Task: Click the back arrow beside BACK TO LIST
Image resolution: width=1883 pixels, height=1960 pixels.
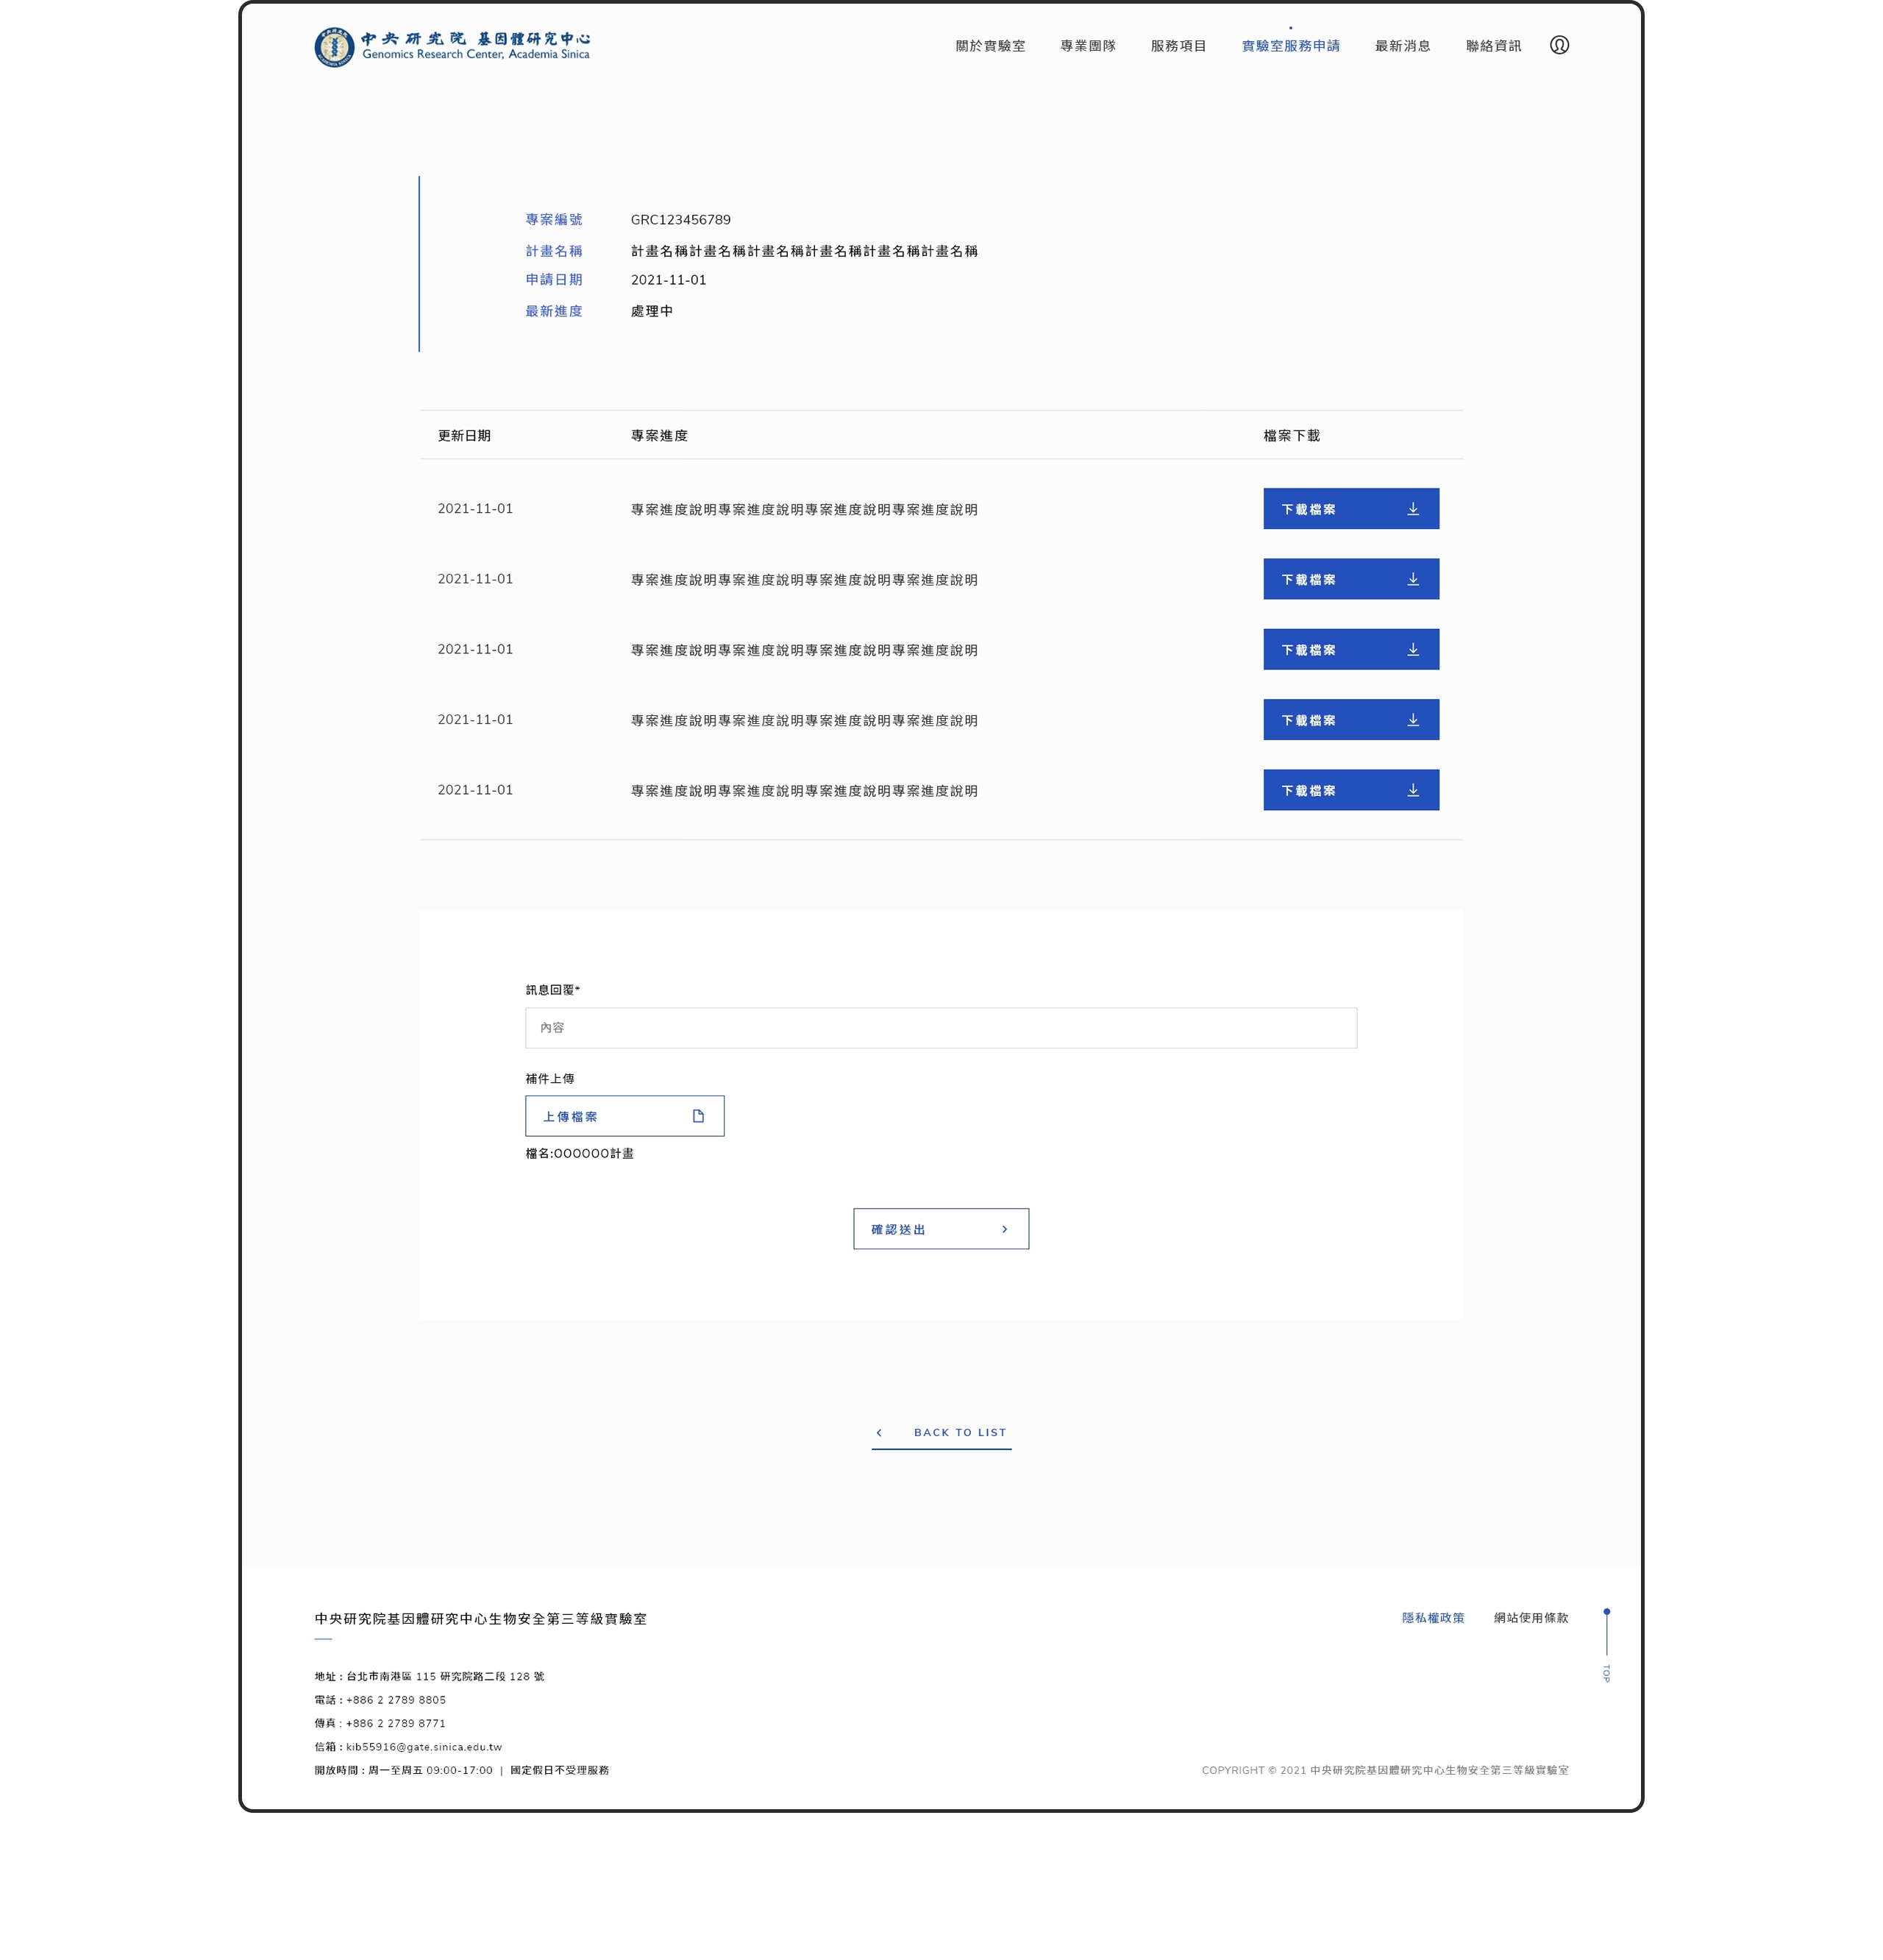Action: pos(879,1432)
